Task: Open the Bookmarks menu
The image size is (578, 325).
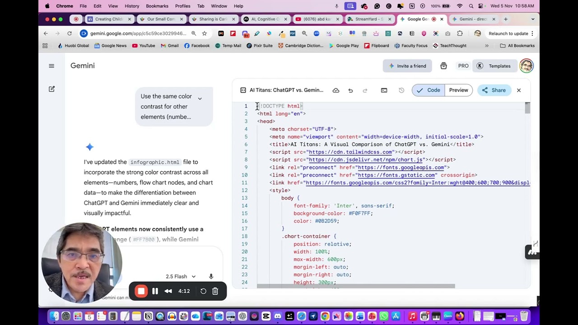Action: click(157, 6)
